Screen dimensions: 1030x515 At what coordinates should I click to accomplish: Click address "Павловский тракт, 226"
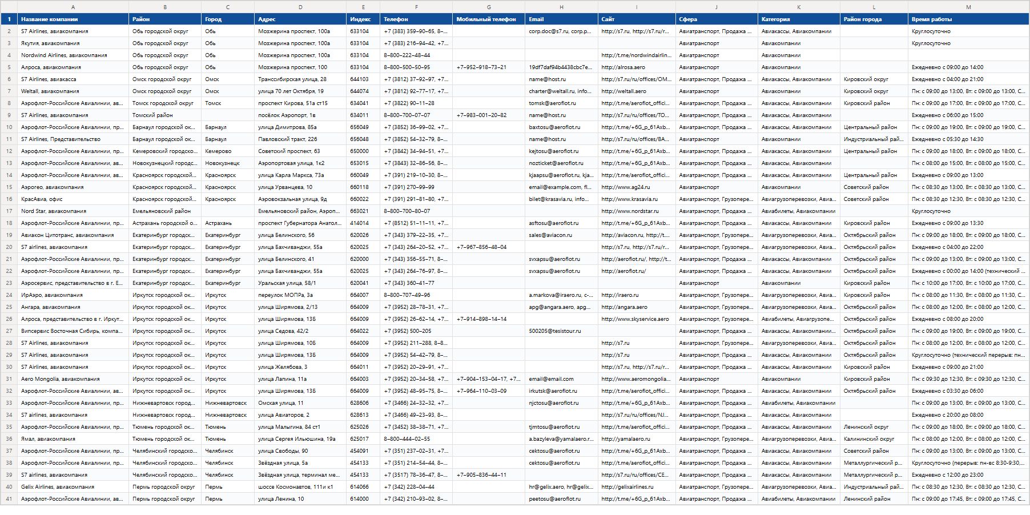click(x=300, y=139)
